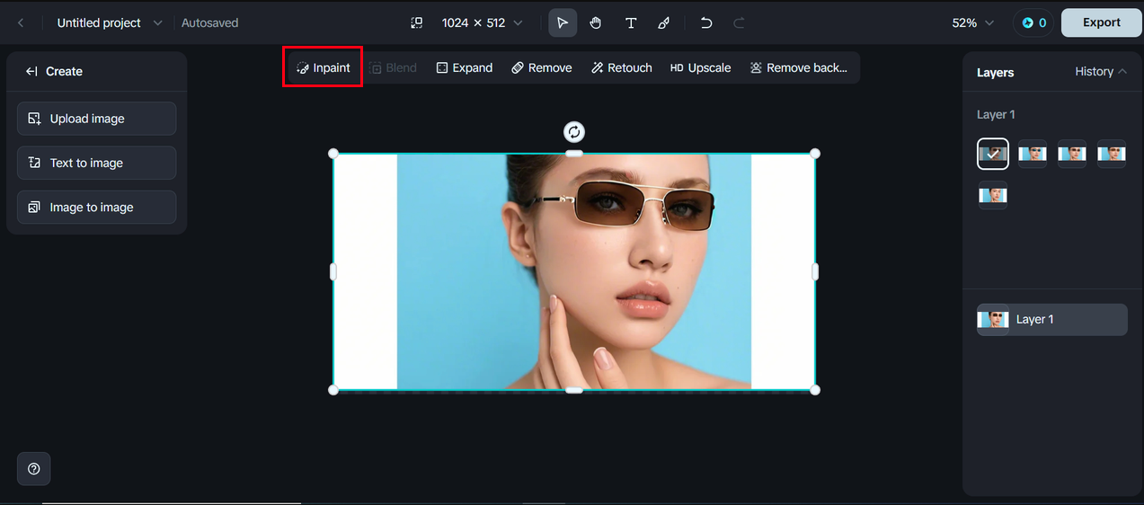
Task: Choose the Remove background tool
Action: (x=799, y=67)
